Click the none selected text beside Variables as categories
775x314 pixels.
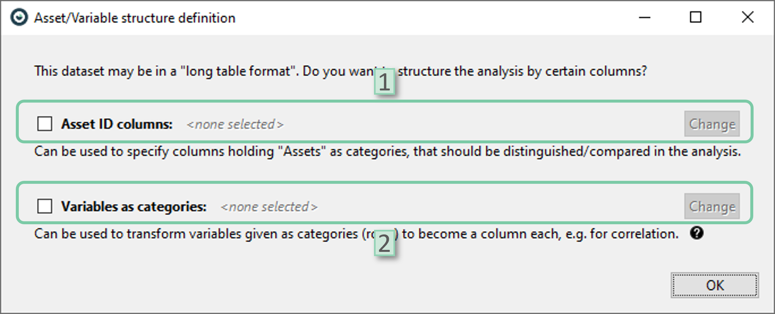coord(269,207)
